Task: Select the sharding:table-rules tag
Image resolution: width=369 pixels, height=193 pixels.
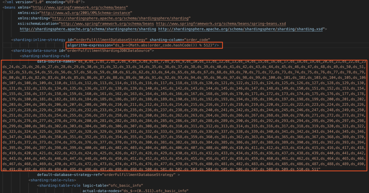Action: [x=52, y=180]
